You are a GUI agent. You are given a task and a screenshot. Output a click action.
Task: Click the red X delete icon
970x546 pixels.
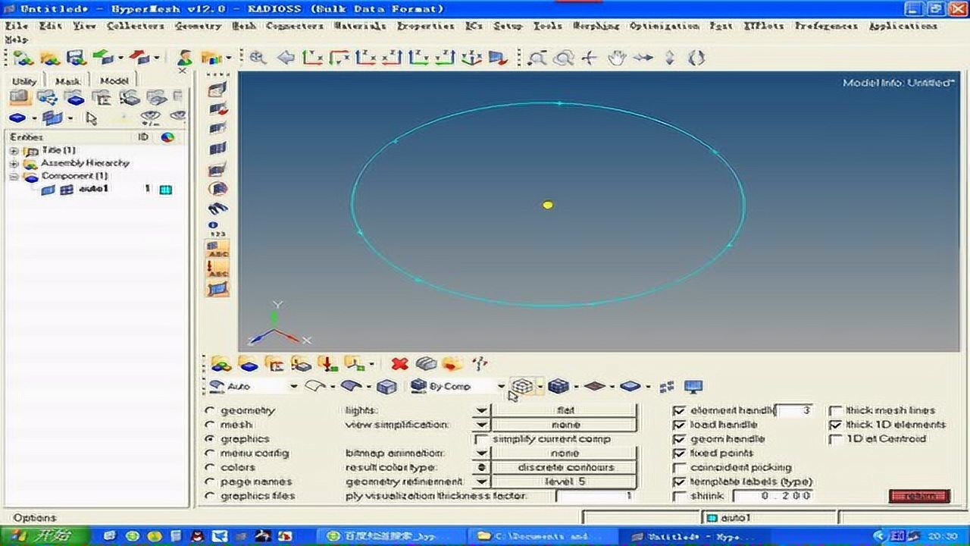tap(399, 364)
